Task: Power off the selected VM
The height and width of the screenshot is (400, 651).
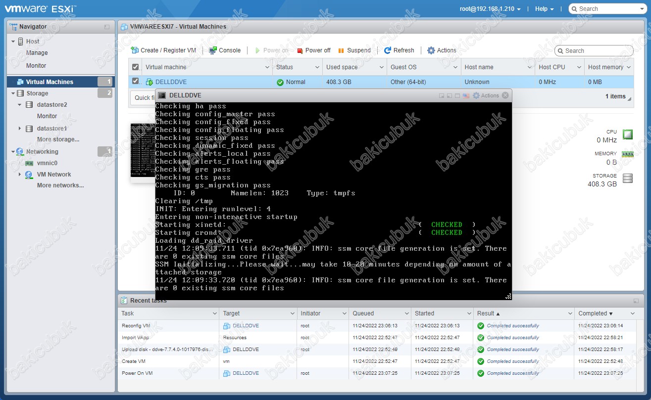Action: 314,50
